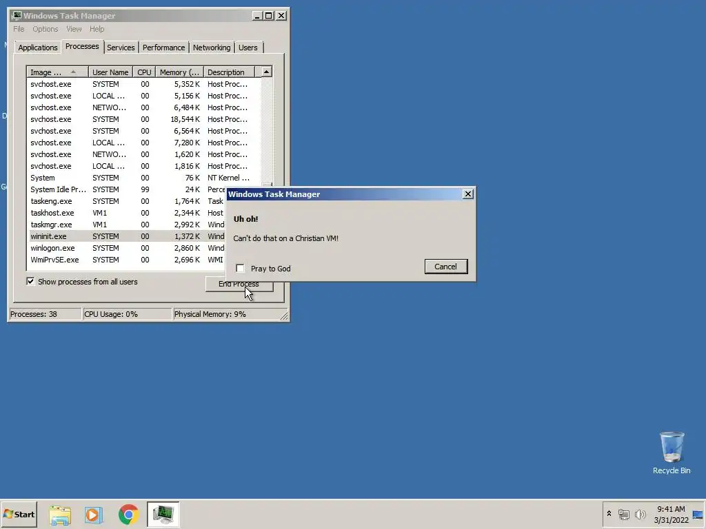Switch to the Applications tab
The width and height of the screenshot is (706, 529).
click(38, 48)
